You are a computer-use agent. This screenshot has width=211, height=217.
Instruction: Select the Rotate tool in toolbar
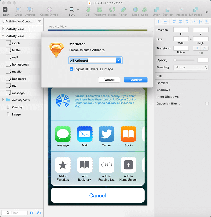(112, 10)
